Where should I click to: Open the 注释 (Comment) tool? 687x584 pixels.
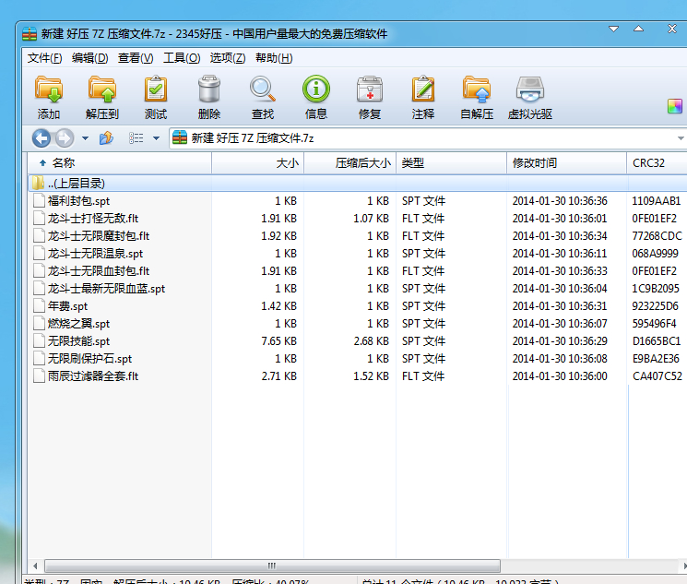(x=422, y=98)
